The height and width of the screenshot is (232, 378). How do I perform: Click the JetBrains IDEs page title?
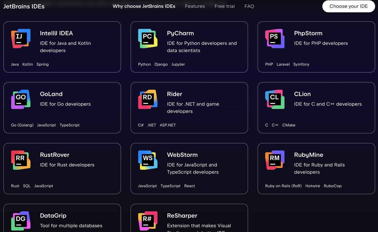(24, 6)
